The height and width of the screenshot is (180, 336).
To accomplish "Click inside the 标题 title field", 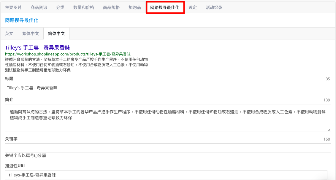I will click(168, 87).
